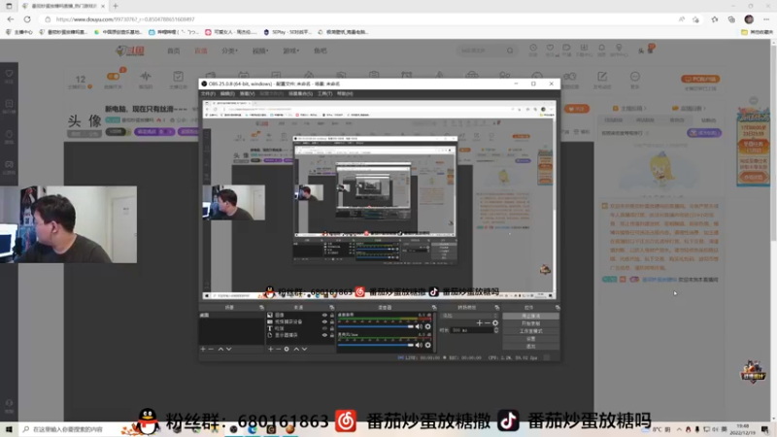Toggle visibility of the 显示器捕获 source

324,335
